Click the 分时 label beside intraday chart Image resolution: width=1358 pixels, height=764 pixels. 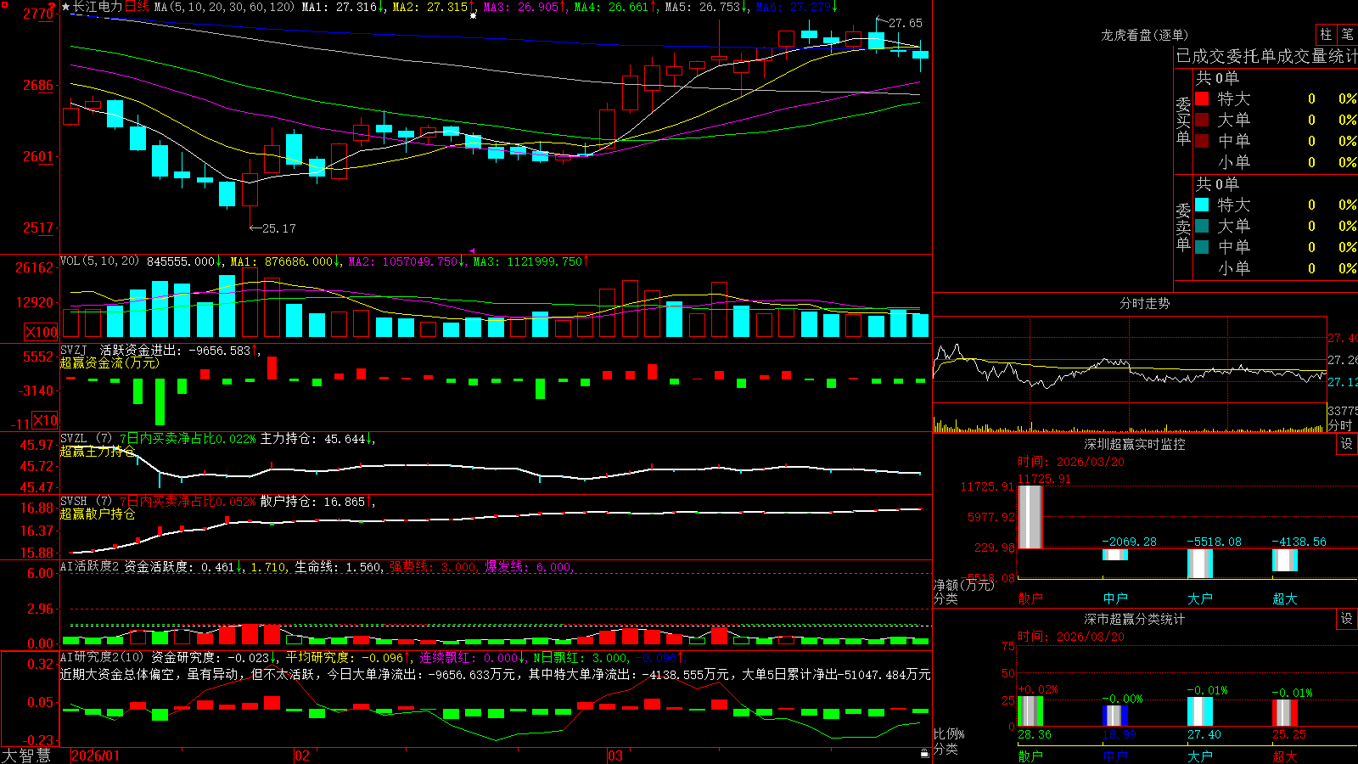click(1340, 425)
